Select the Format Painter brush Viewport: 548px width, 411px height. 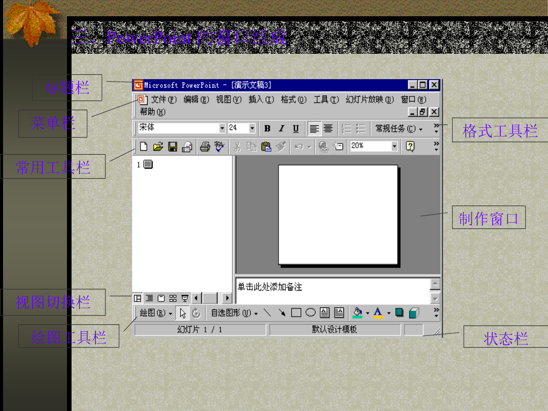point(281,147)
